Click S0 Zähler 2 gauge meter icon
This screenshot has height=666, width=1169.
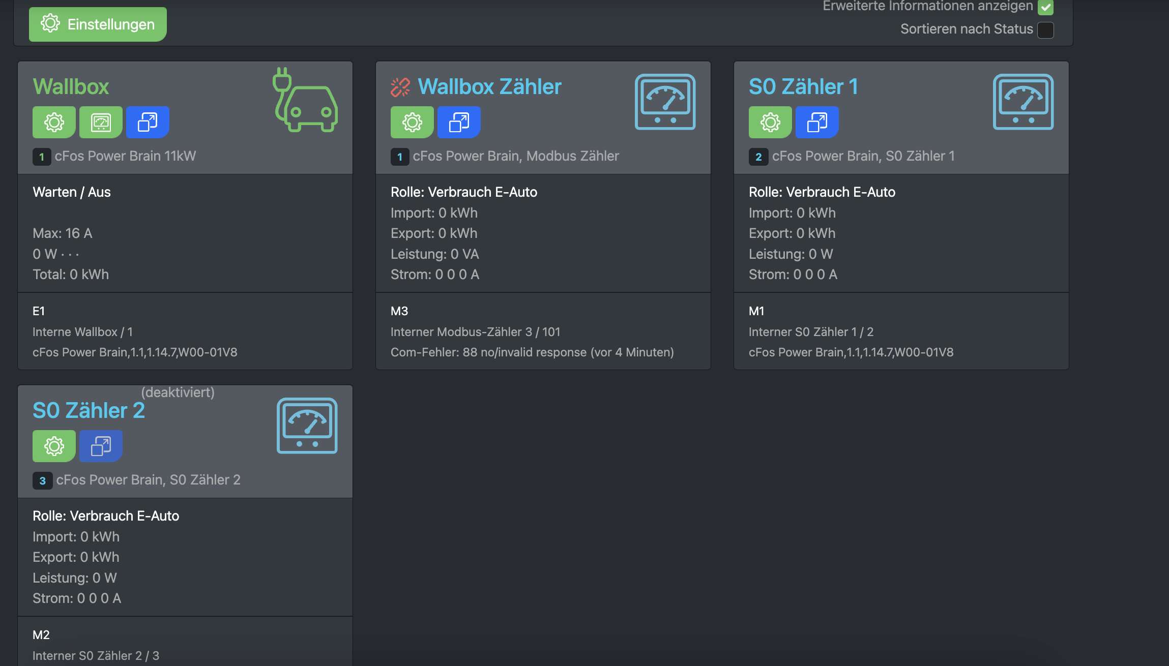[307, 426]
